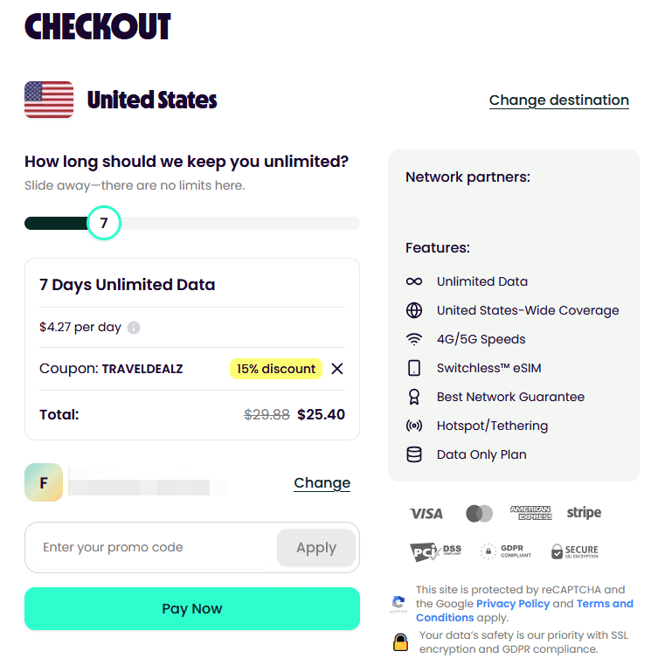Viewport: 651px width, 672px height.
Task: Click the Hotspot/Tethering signal icon
Action: click(x=414, y=426)
